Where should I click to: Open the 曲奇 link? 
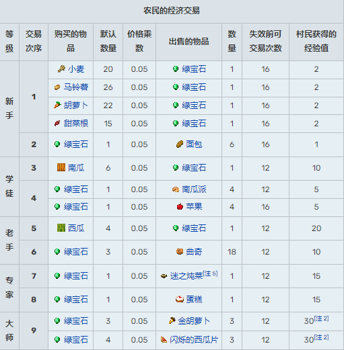point(194,252)
